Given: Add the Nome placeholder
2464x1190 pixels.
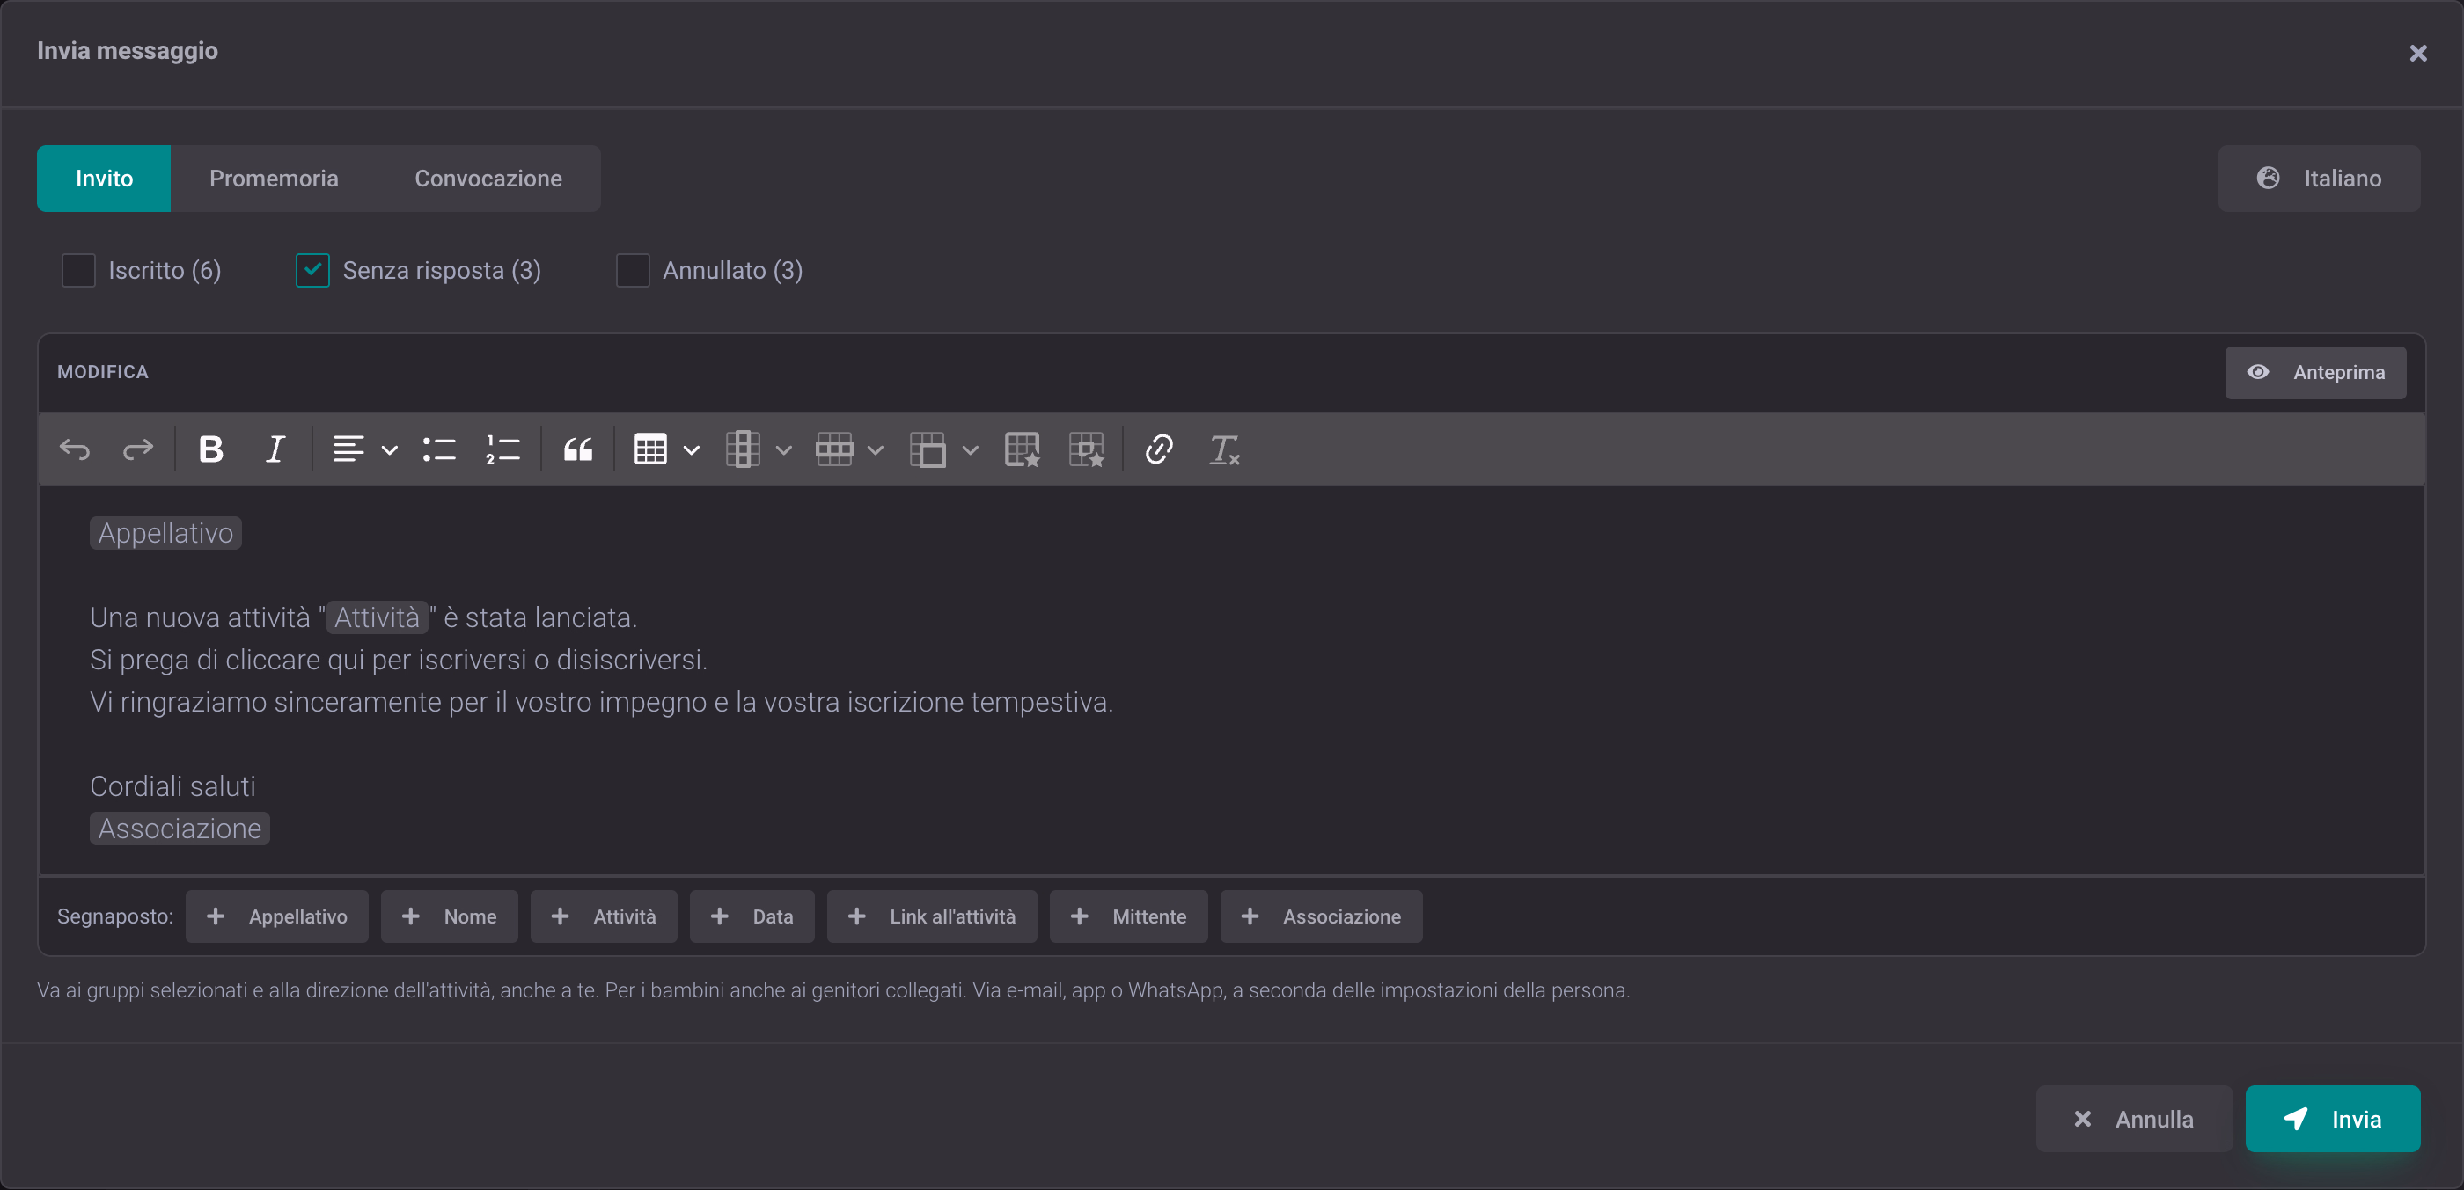Looking at the screenshot, I should pyautogui.click(x=449, y=916).
